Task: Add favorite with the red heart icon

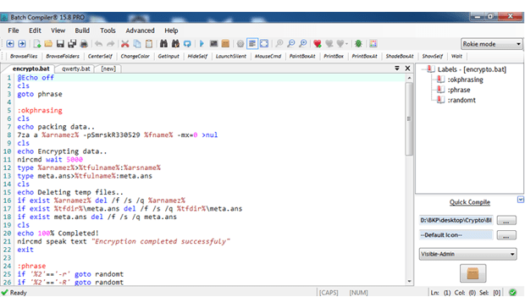Action: click(x=317, y=44)
